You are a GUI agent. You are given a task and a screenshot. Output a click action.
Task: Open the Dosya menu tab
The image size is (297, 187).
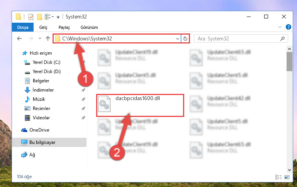[23, 27]
